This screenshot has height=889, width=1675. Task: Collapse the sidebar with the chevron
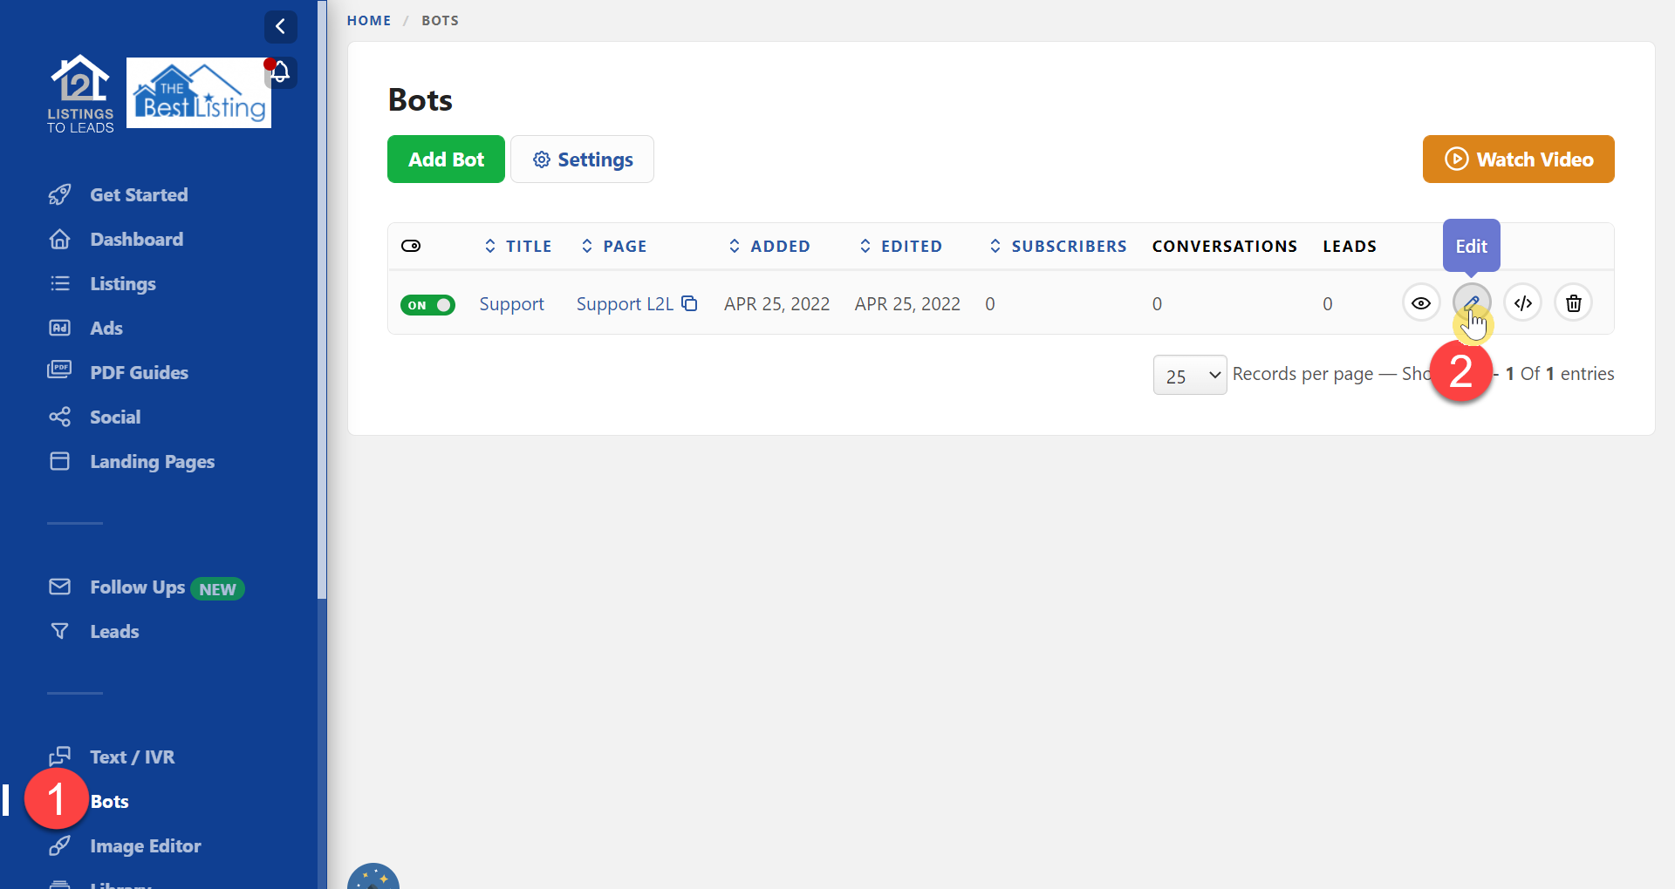click(x=281, y=27)
